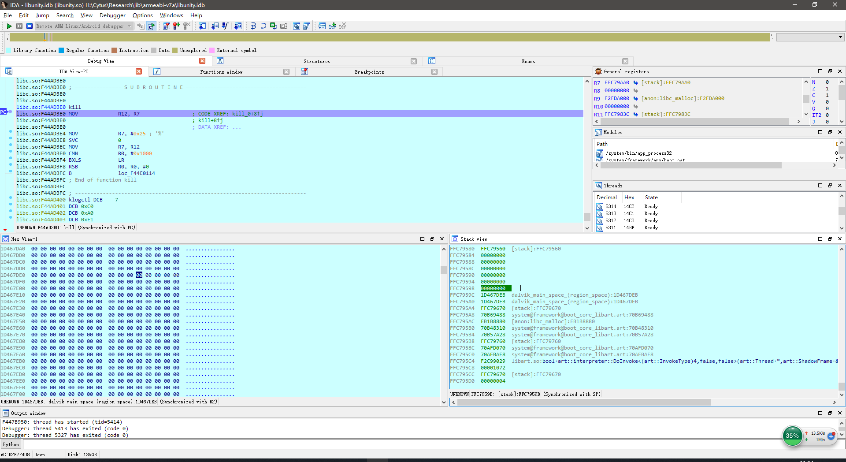Open the empty dropdown right of navigation band
This screenshot has width=846, height=462.
[x=809, y=37]
